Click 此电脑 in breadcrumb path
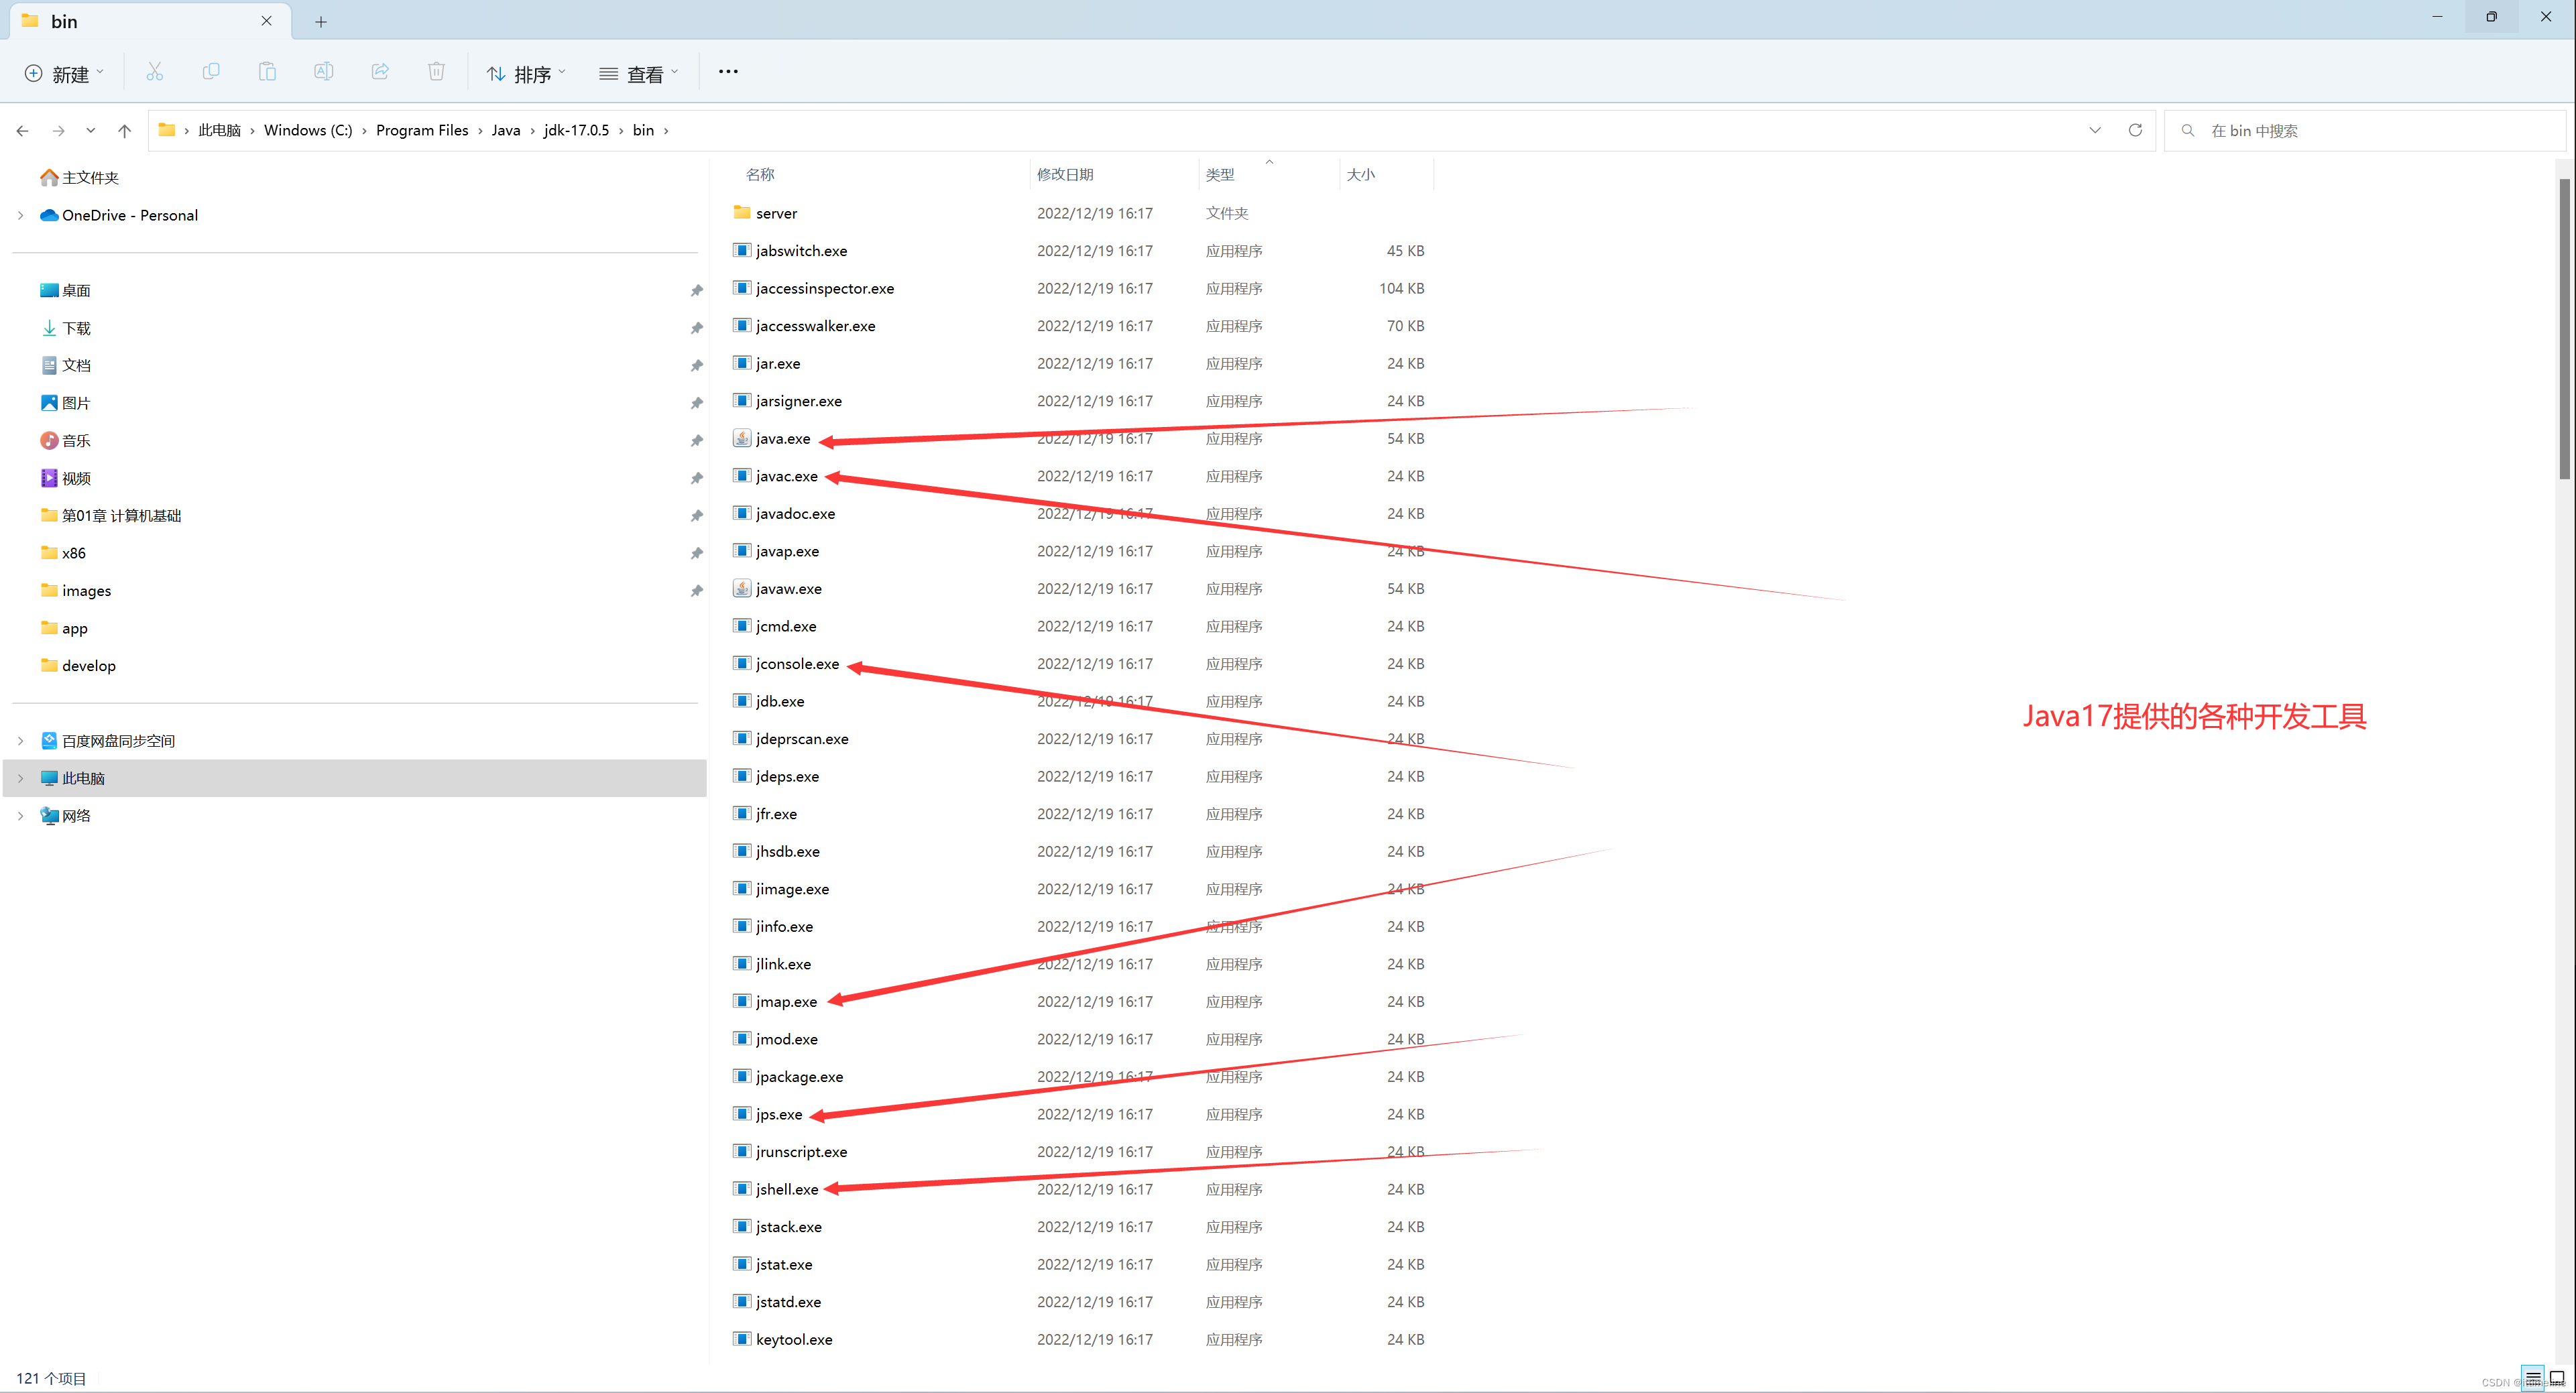This screenshot has width=2576, height=1393. pyautogui.click(x=219, y=130)
